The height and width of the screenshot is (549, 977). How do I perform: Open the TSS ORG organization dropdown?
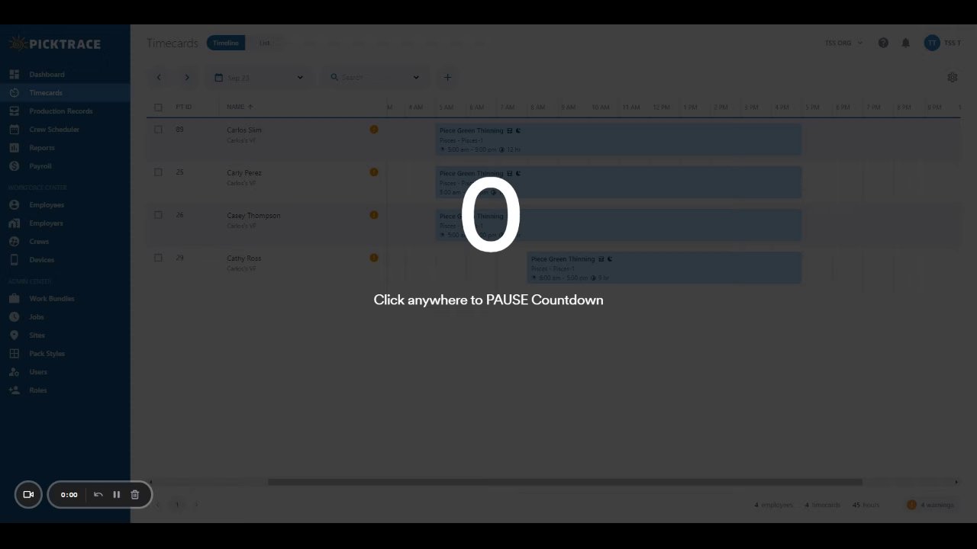pos(843,43)
